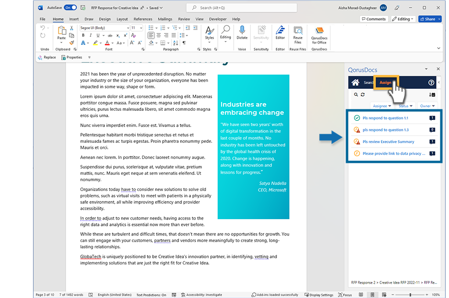The height and width of the screenshot is (298, 449).
Task: Toggle Focus mode in status bar
Action: coord(345,295)
